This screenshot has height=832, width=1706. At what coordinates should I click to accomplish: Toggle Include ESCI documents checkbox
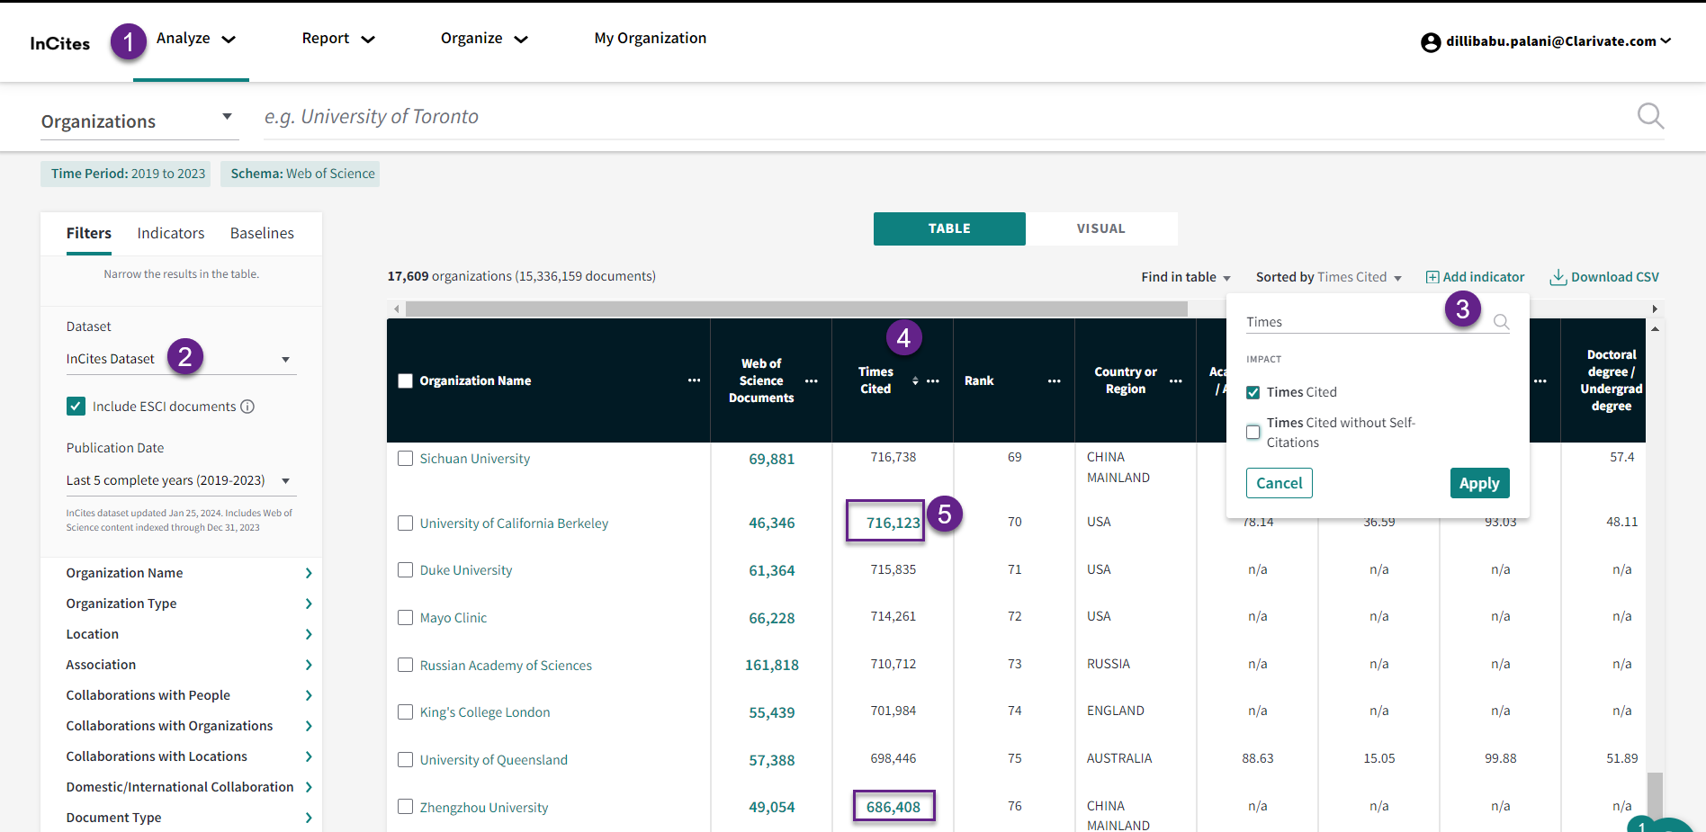point(76,407)
